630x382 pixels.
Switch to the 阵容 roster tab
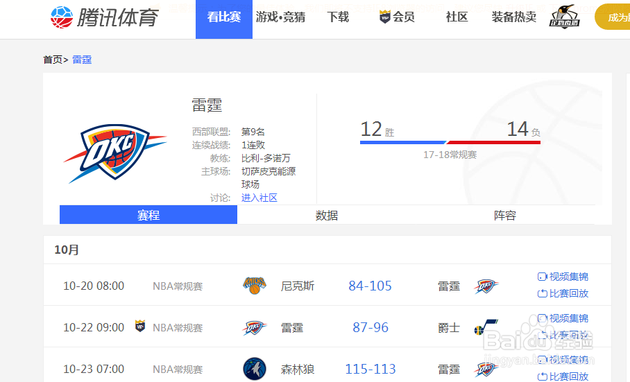pos(505,215)
